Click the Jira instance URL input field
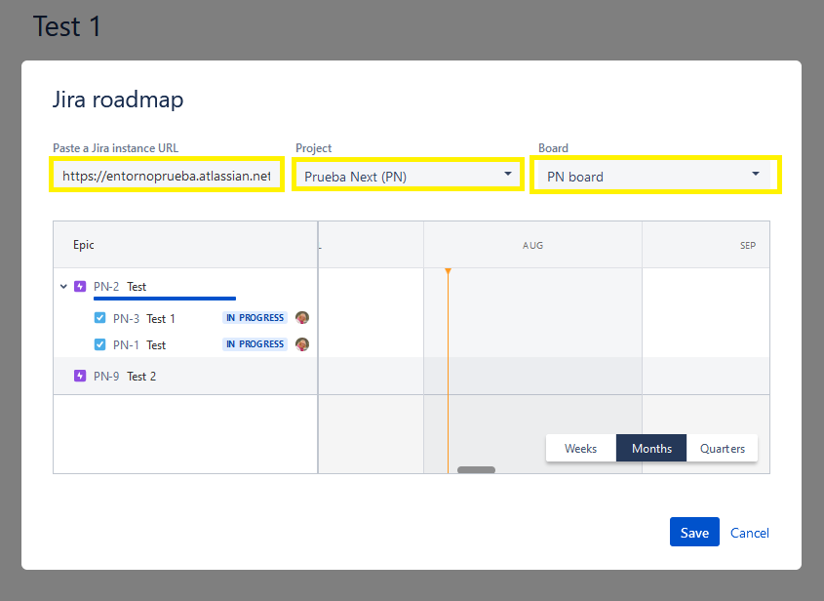This screenshot has height=601, width=824. pyautogui.click(x=166, y=174)
